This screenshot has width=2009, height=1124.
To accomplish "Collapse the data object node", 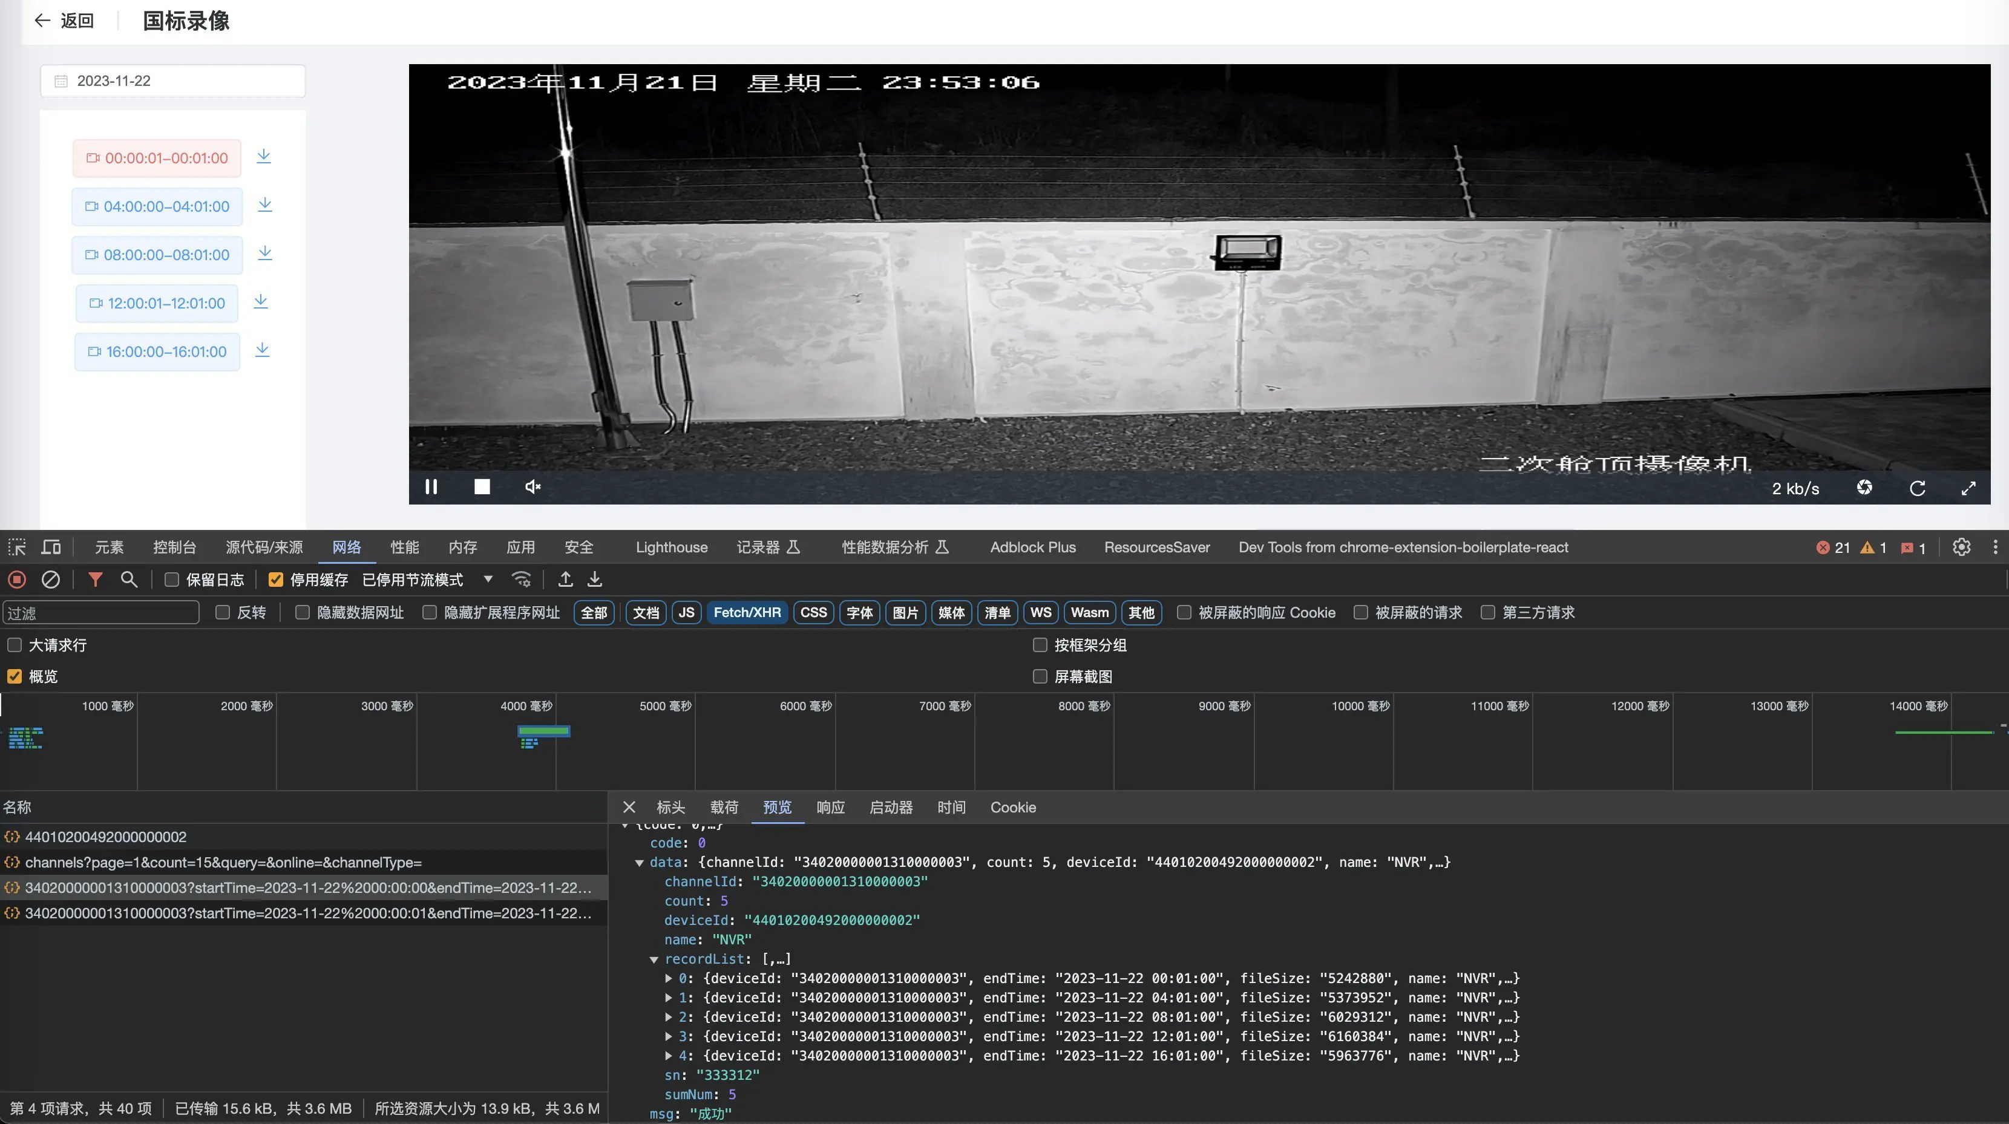I will point(640,863).
